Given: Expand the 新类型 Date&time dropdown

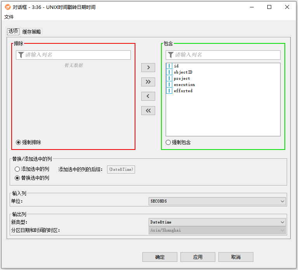Looking at the screenshot, I should click(x=217, y=222).
